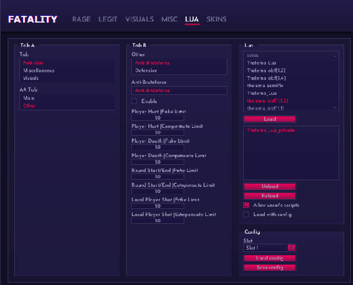This screenshot has width=353, height=285.
Task: Click the Anti-Bruteforce entry under the Anti-Bruteforce heading
Action: tap(179, 90)
